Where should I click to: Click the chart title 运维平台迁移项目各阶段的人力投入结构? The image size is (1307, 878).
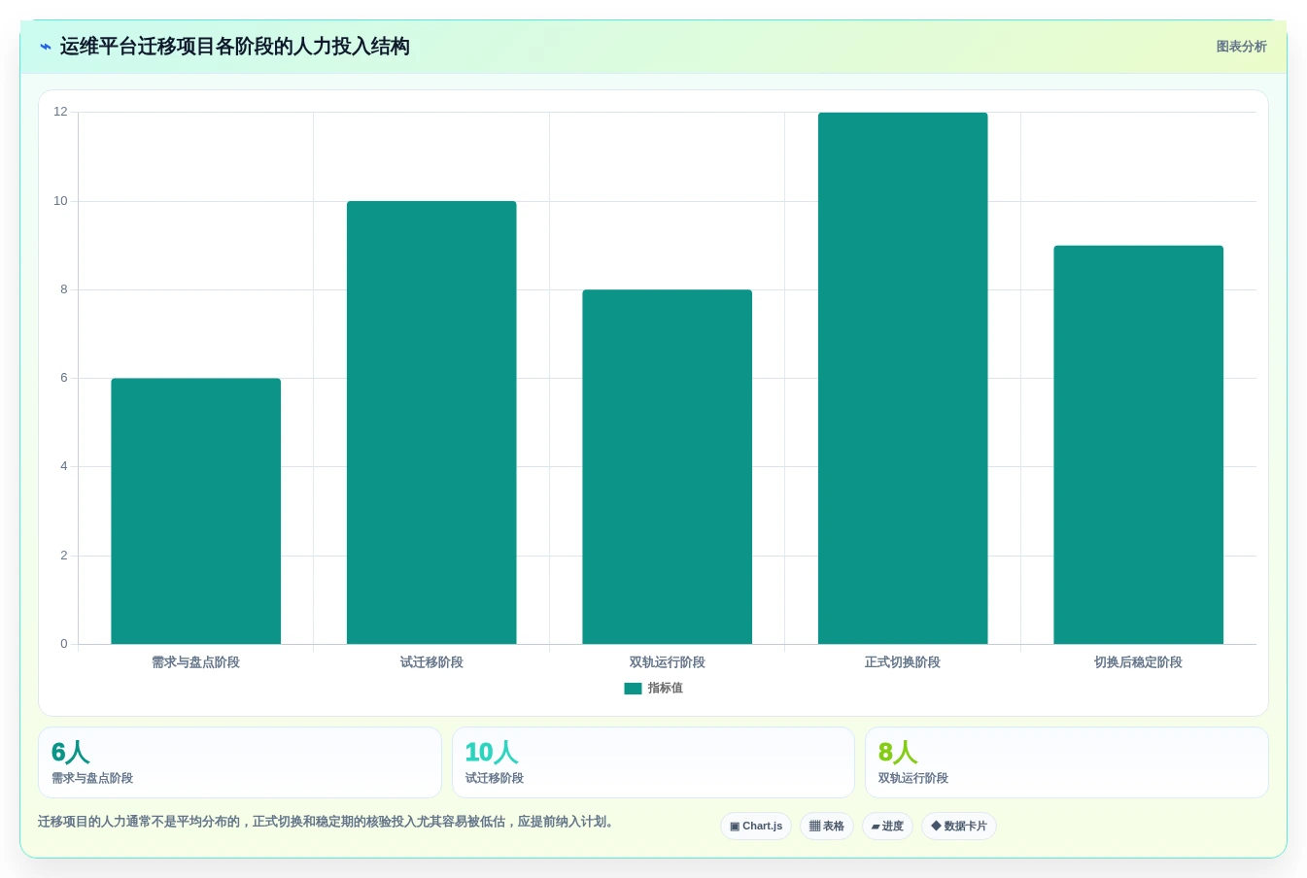click(x=234, y=47)
